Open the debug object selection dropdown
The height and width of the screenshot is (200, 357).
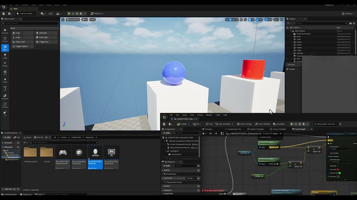coord(325,124)
